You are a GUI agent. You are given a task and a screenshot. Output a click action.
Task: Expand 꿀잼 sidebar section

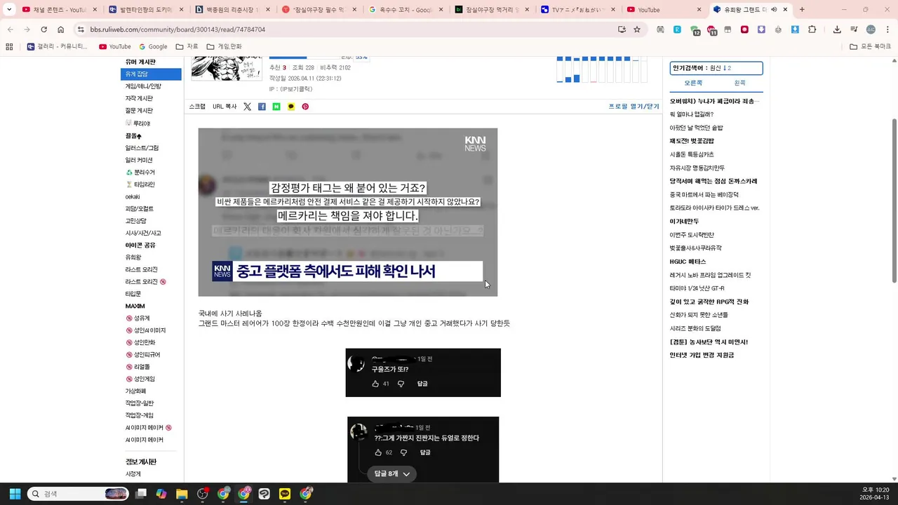click(x=133, y=136)
